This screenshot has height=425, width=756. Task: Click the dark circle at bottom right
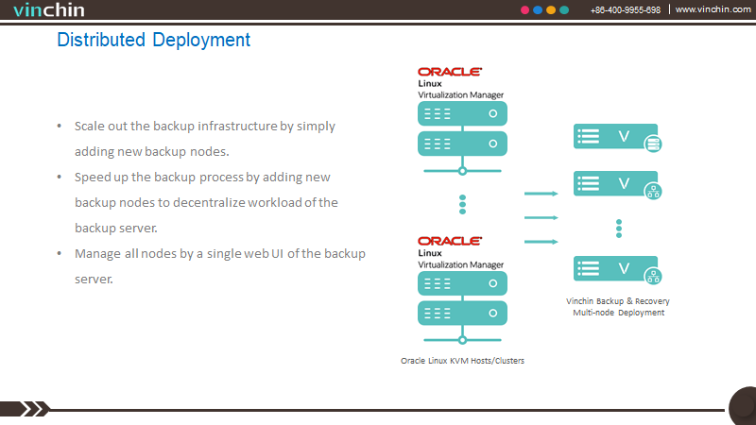tap(743, 406)
